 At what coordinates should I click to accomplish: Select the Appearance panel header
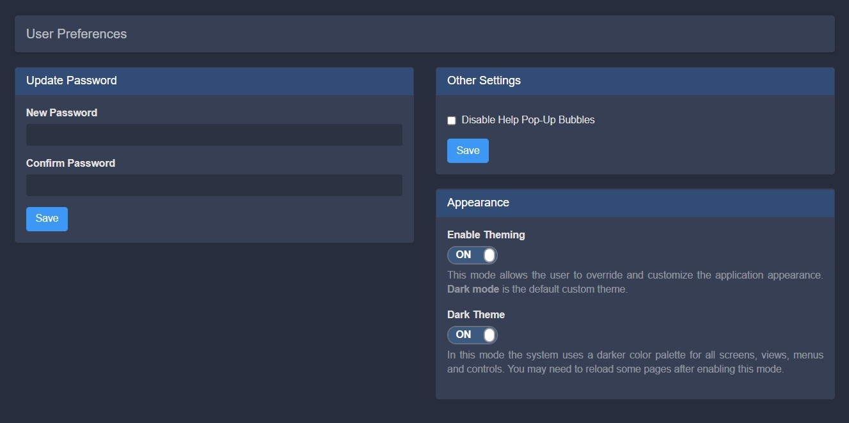(x=478, y=203)
